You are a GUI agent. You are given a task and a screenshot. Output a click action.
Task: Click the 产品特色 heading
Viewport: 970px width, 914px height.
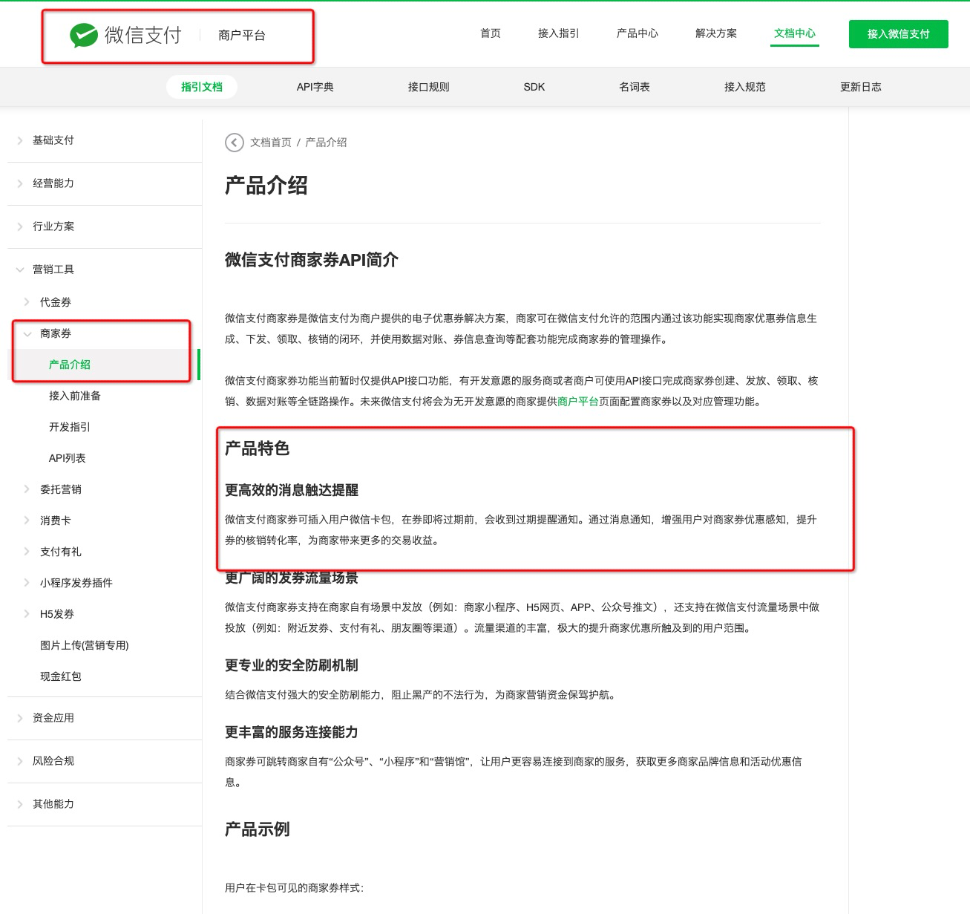(258, 448)
